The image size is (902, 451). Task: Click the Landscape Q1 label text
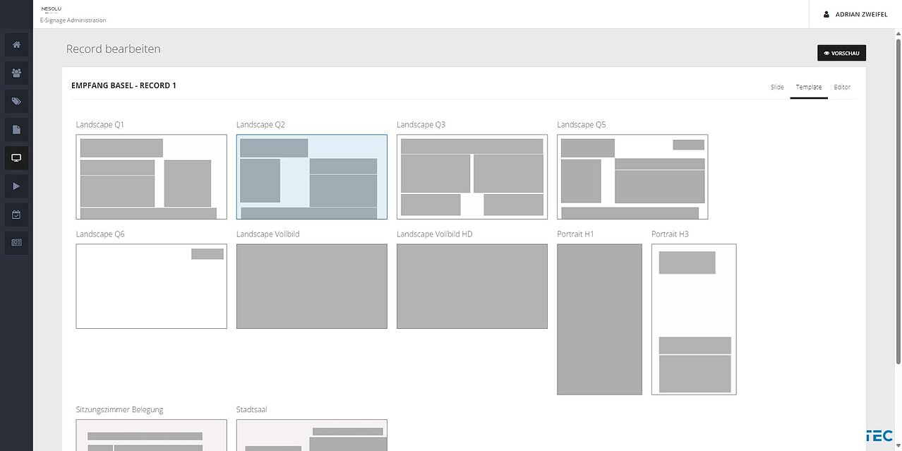tap(100, 125)
